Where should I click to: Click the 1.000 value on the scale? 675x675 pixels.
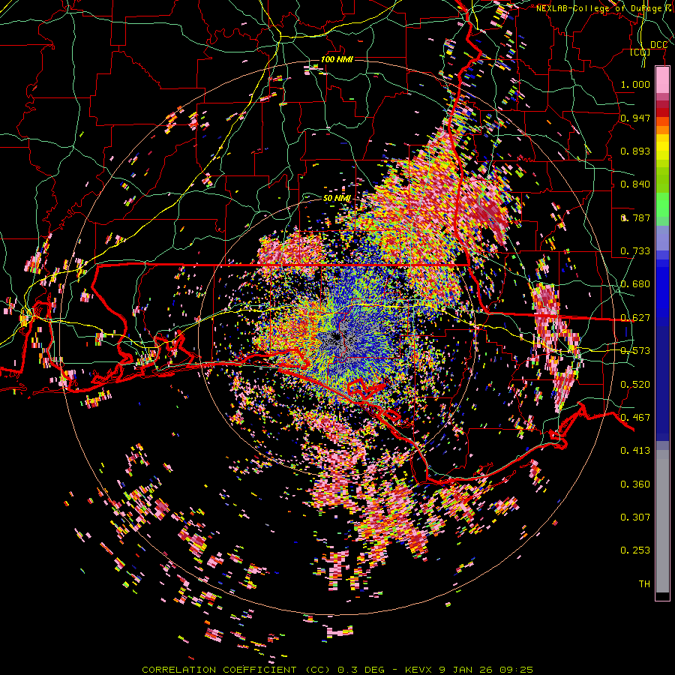tap(635, 84)
